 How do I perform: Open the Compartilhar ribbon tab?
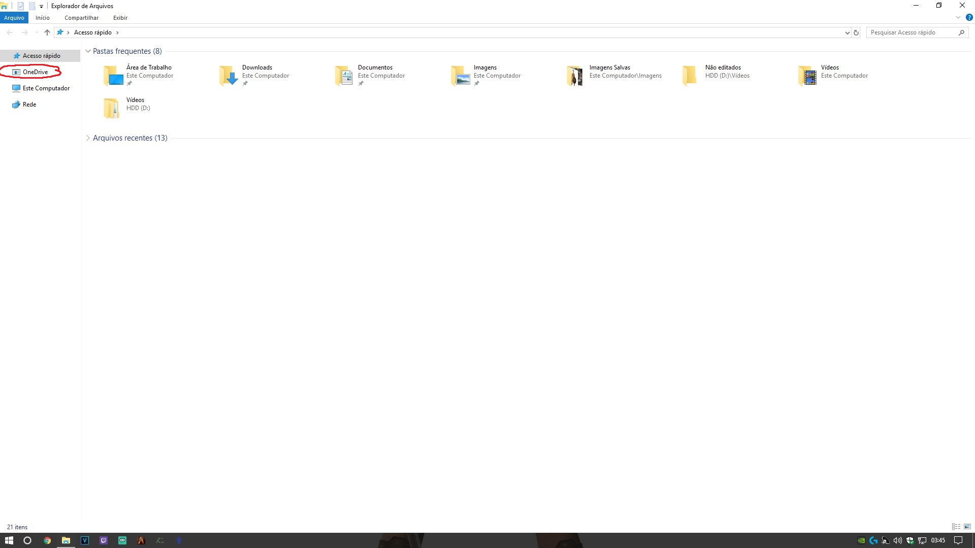click(81, 18)
